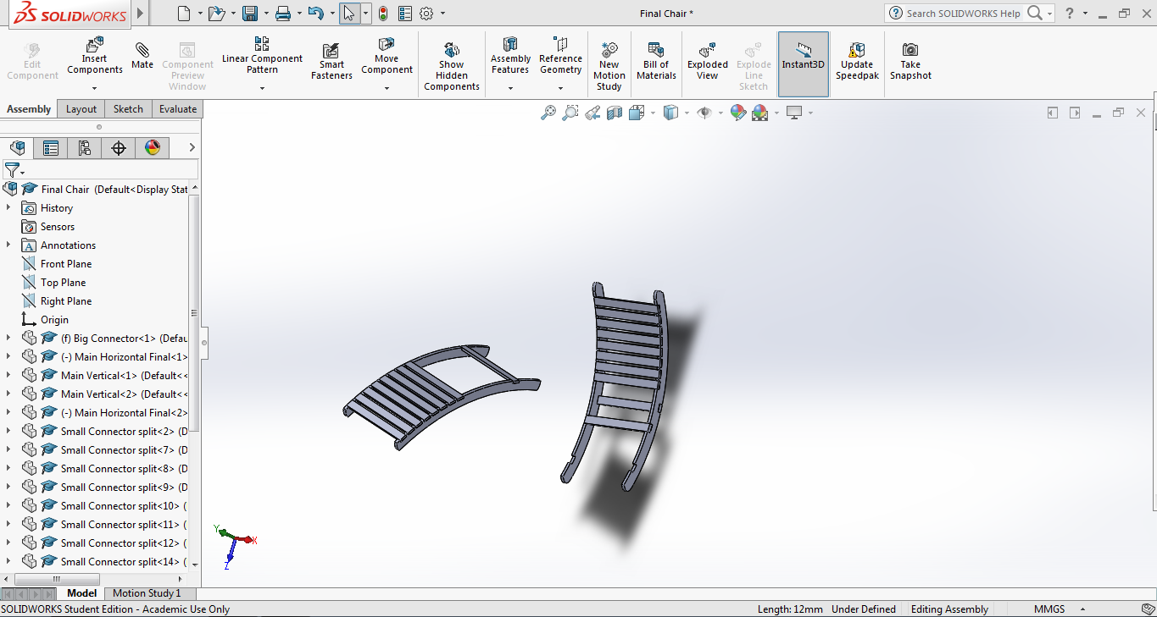
Task: Click the Print icon
Action: pyautogui.click(x=283, y=14)
